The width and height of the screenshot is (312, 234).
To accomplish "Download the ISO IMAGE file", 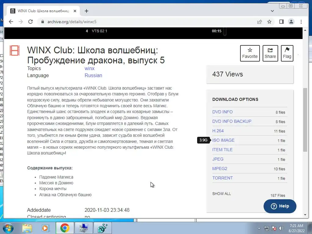I will click(223, 140).
